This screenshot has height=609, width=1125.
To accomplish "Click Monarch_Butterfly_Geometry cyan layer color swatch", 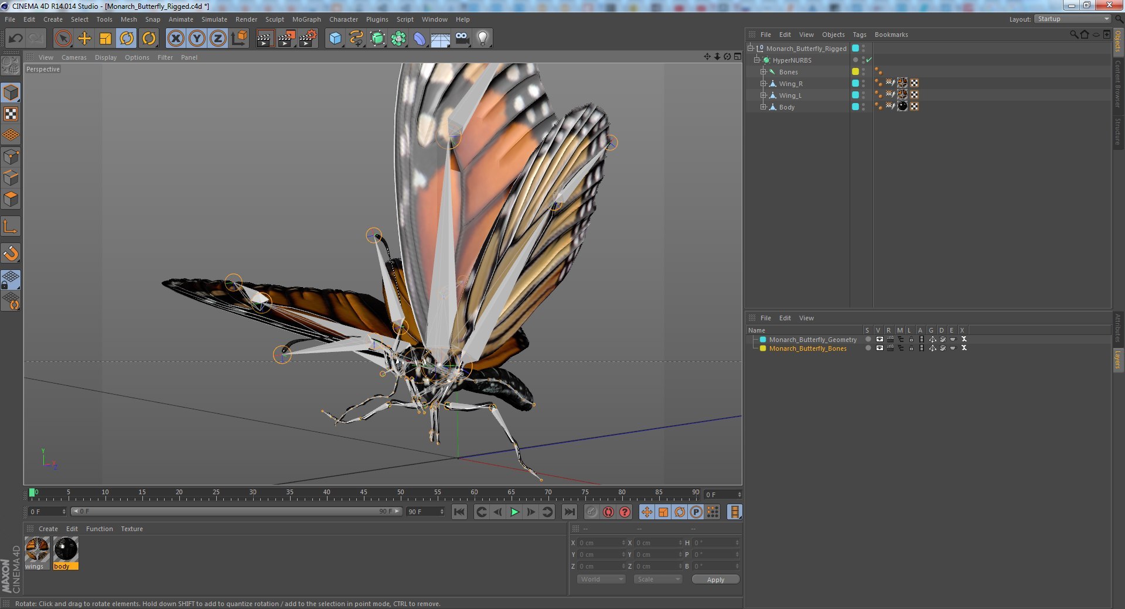I will click(763, 340).
